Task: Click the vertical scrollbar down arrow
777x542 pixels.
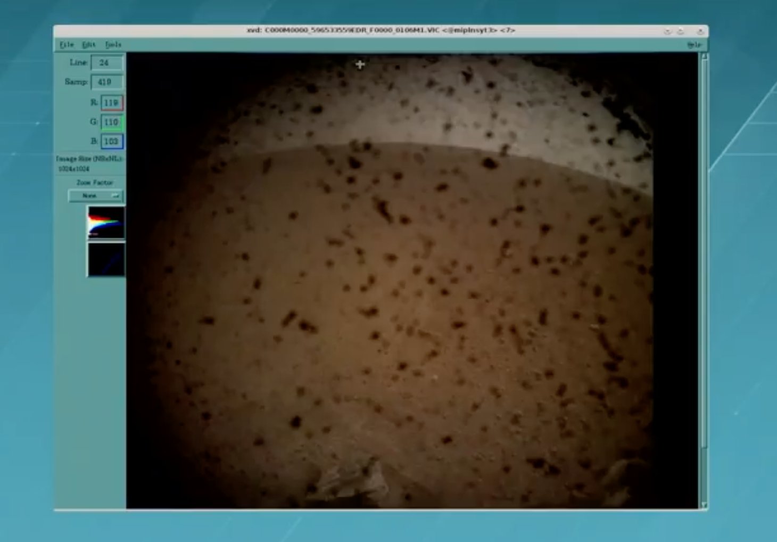Action: coord(704,505)
